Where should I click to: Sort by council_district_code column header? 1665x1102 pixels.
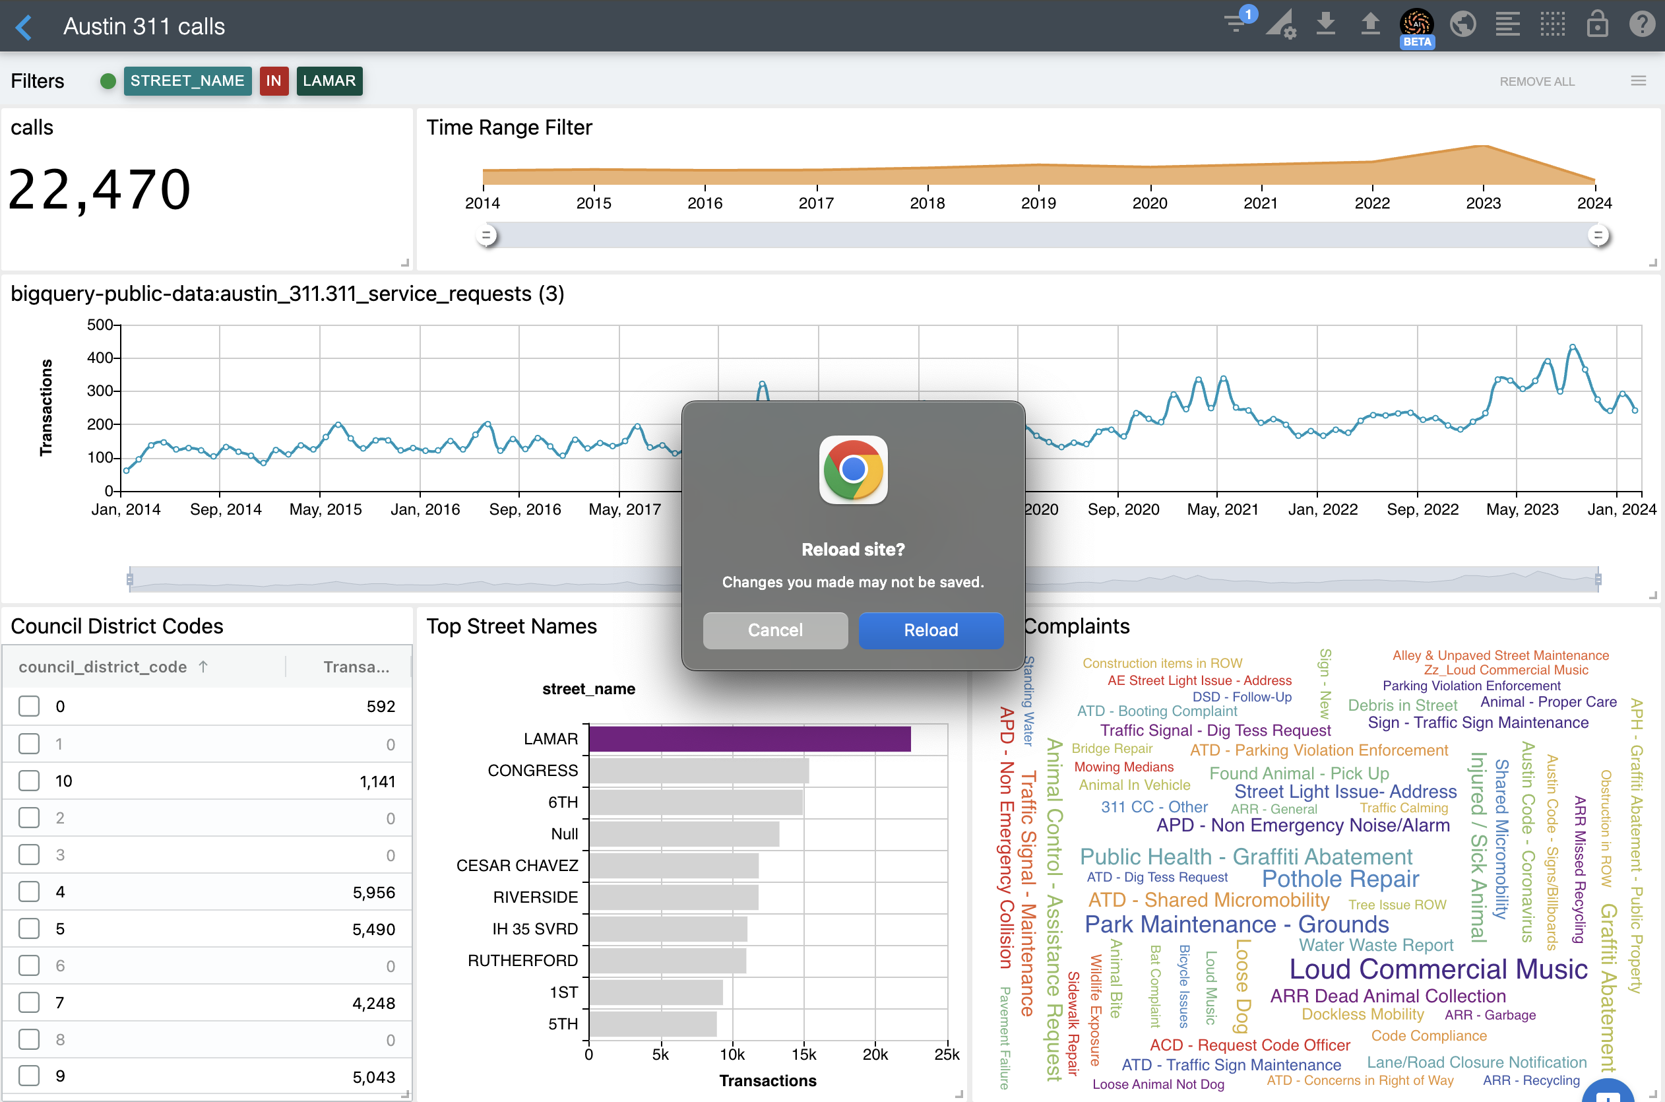pyautogui.click(x=102, y=667)
